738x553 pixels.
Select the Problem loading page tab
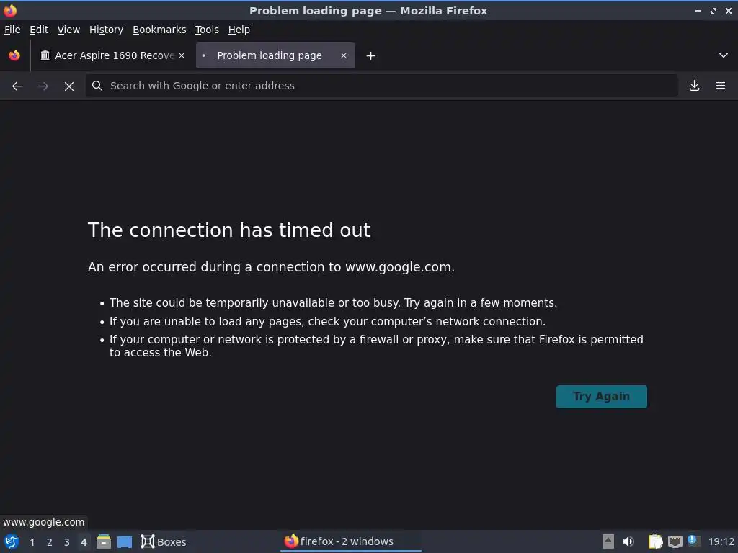pyautogui.click(x=276, y=55)
